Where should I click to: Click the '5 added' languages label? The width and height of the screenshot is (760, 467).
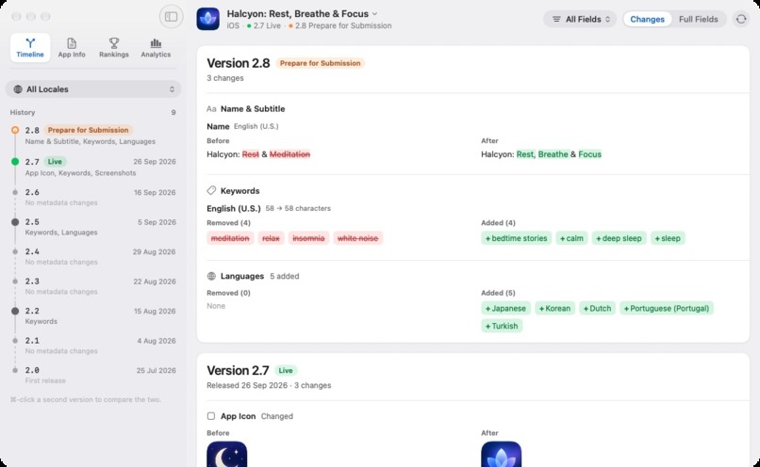pos(285,276)
